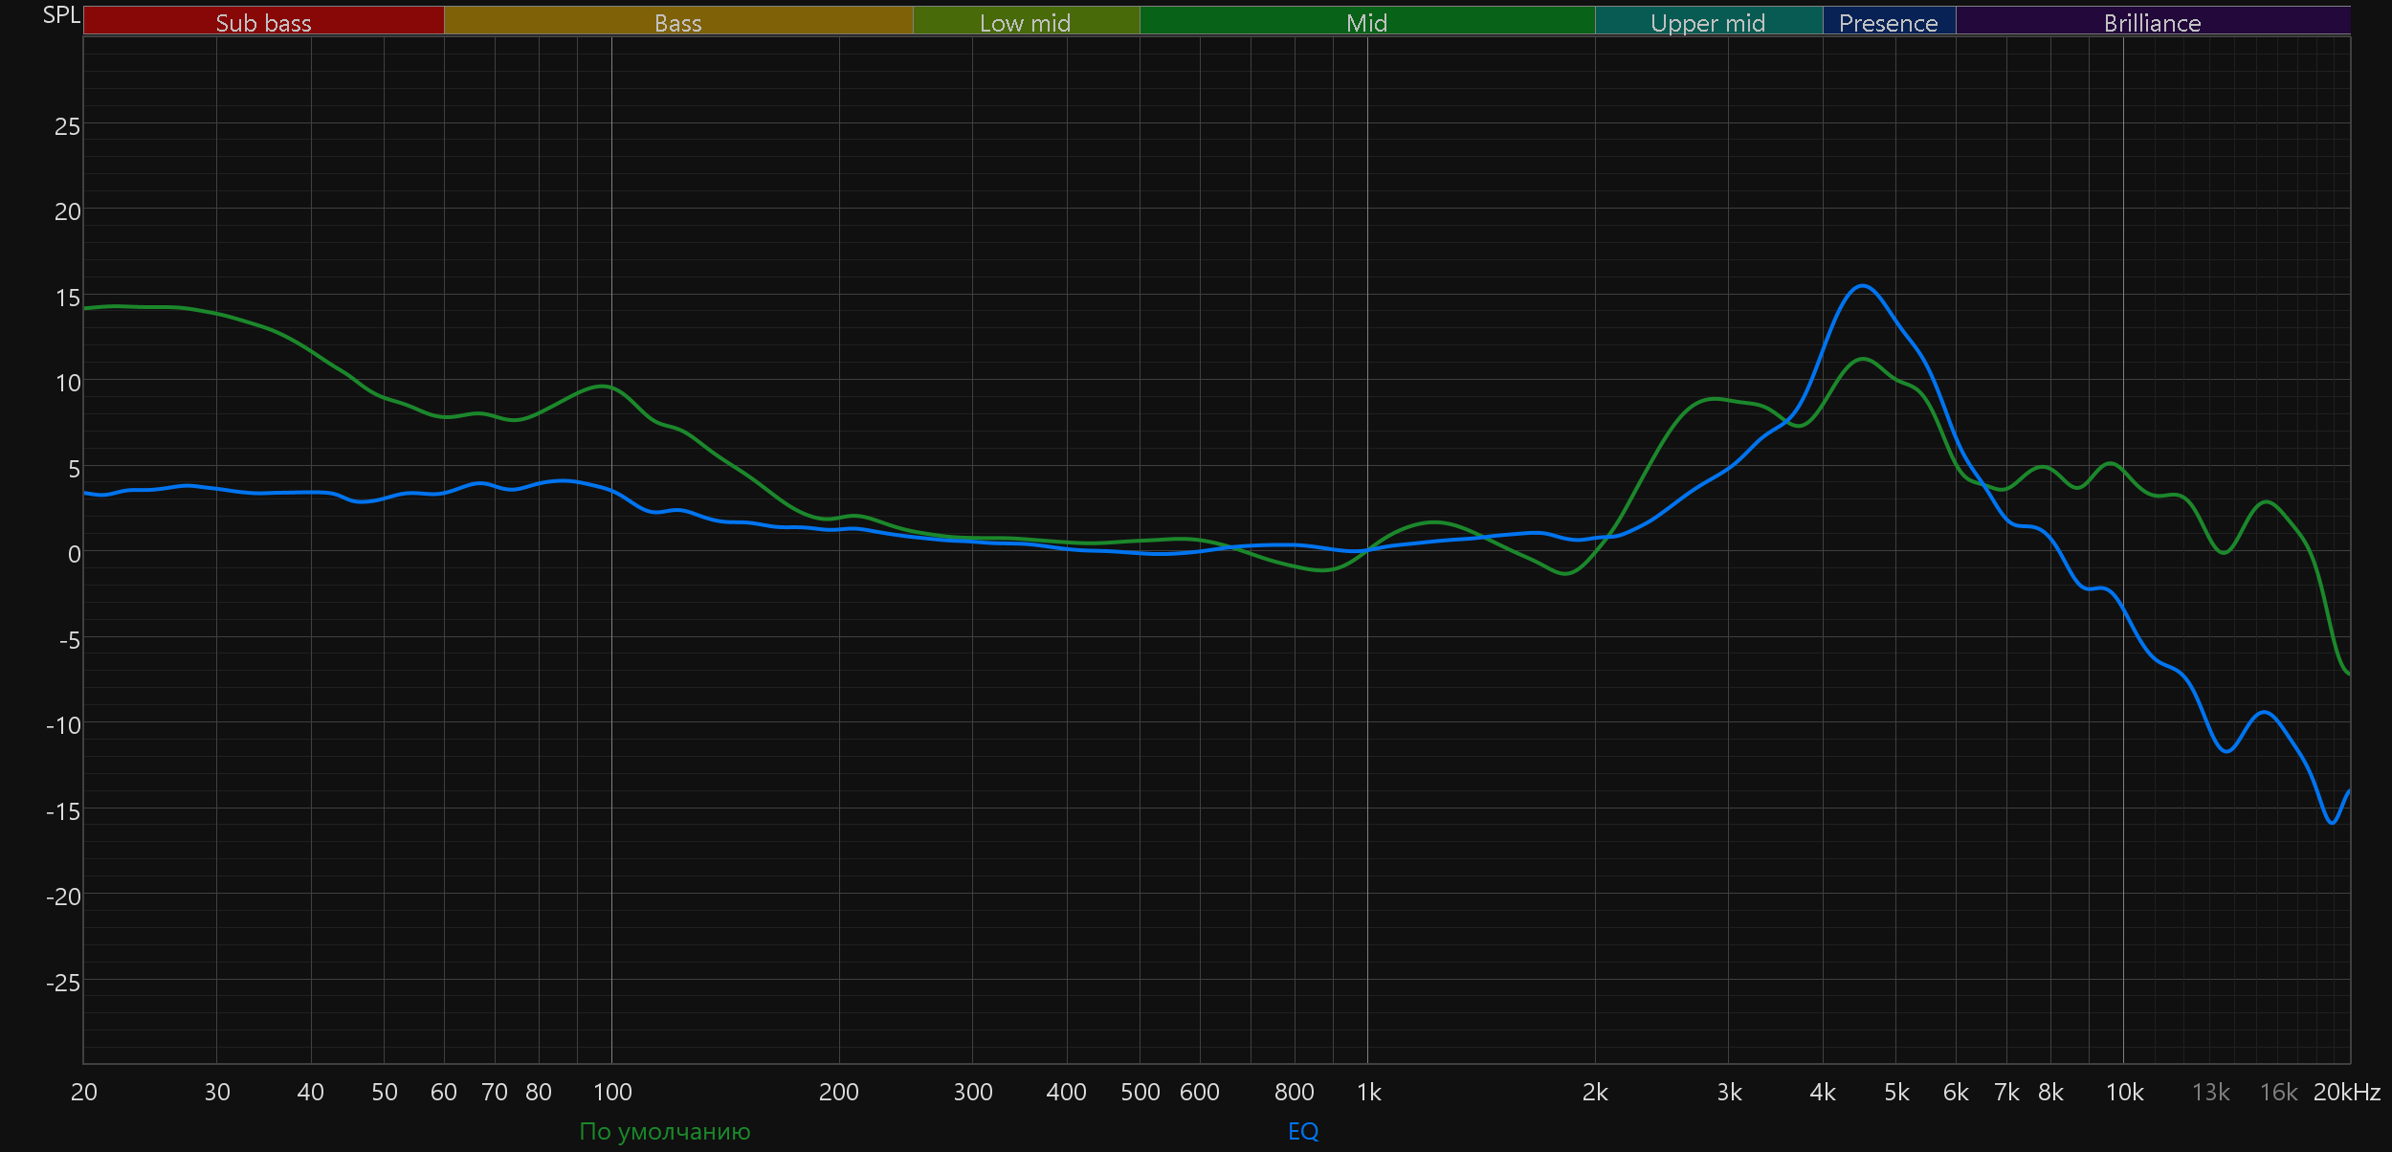Click the 100 Hz axis label
Image resolution: width=2392 pixels, height=1152 pixels.
tap(612, 1092)
